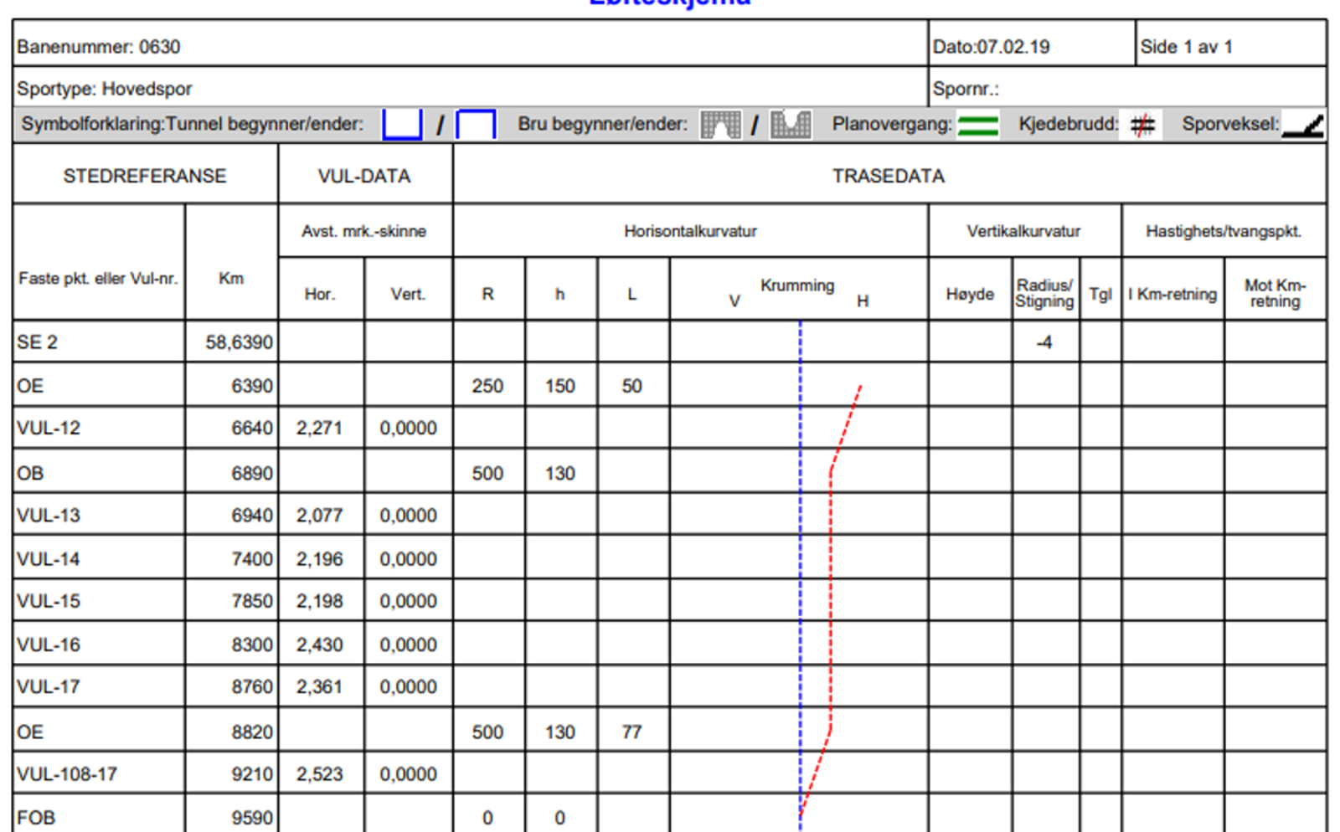Click the 'Hastighets/tvangspkt.' header
The height and width of the screenshot is (832, 1340).
1224,231
